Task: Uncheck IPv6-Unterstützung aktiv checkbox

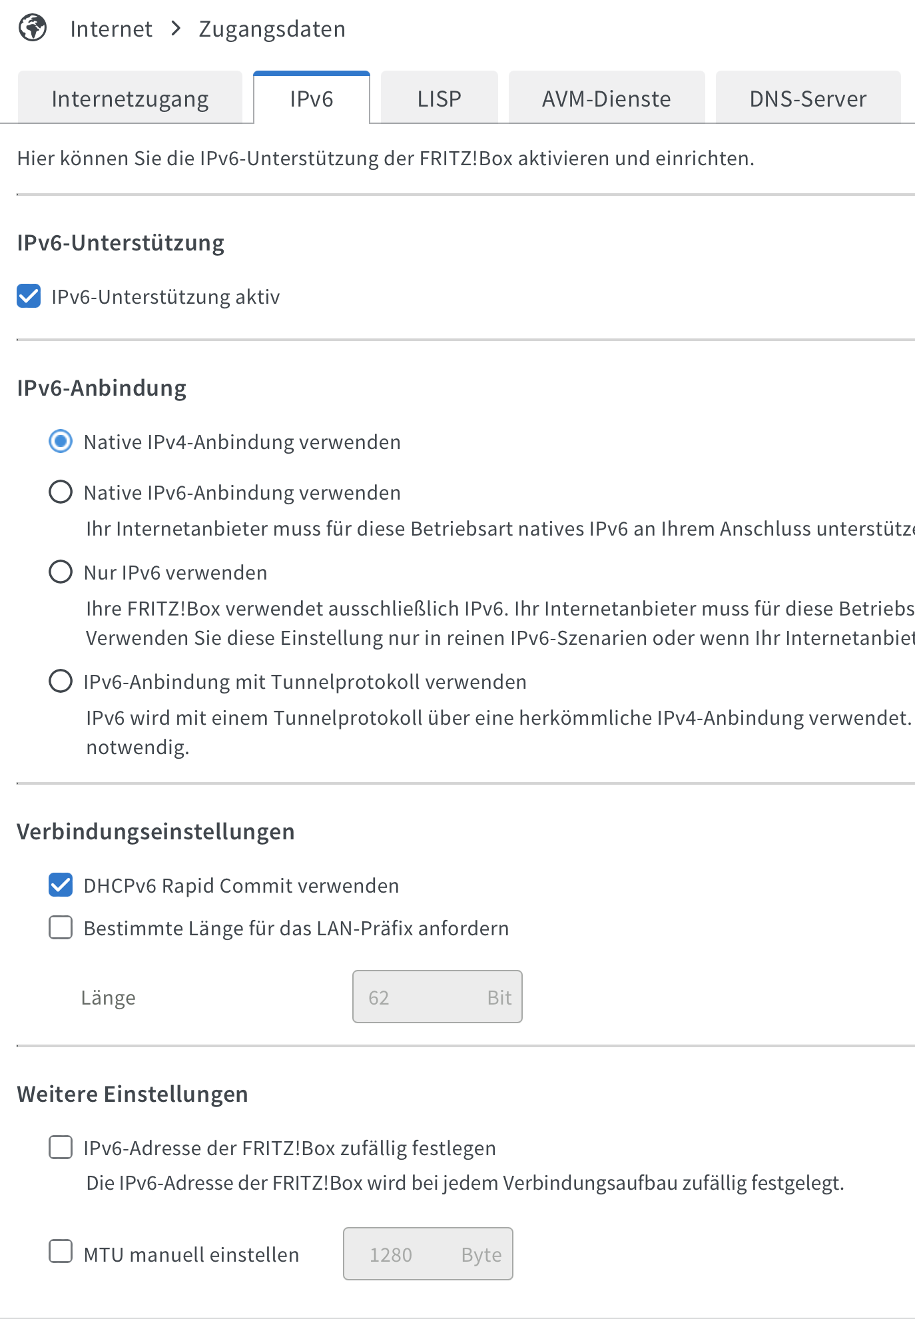Action: pyautogui.click(x=29, y=296)
